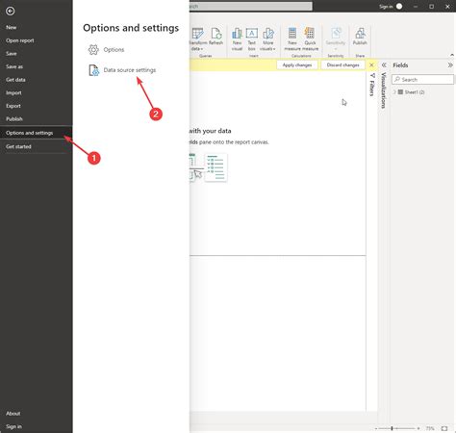Click the back arrow icon in File menu

coord(11,12)
